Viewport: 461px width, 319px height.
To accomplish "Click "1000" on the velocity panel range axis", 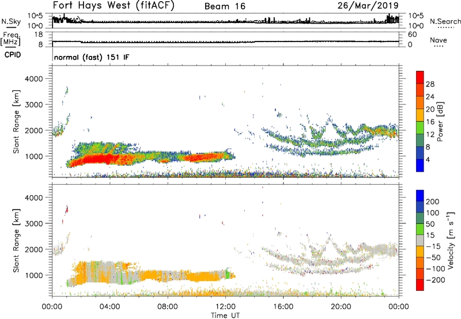I will click(33, 275).
